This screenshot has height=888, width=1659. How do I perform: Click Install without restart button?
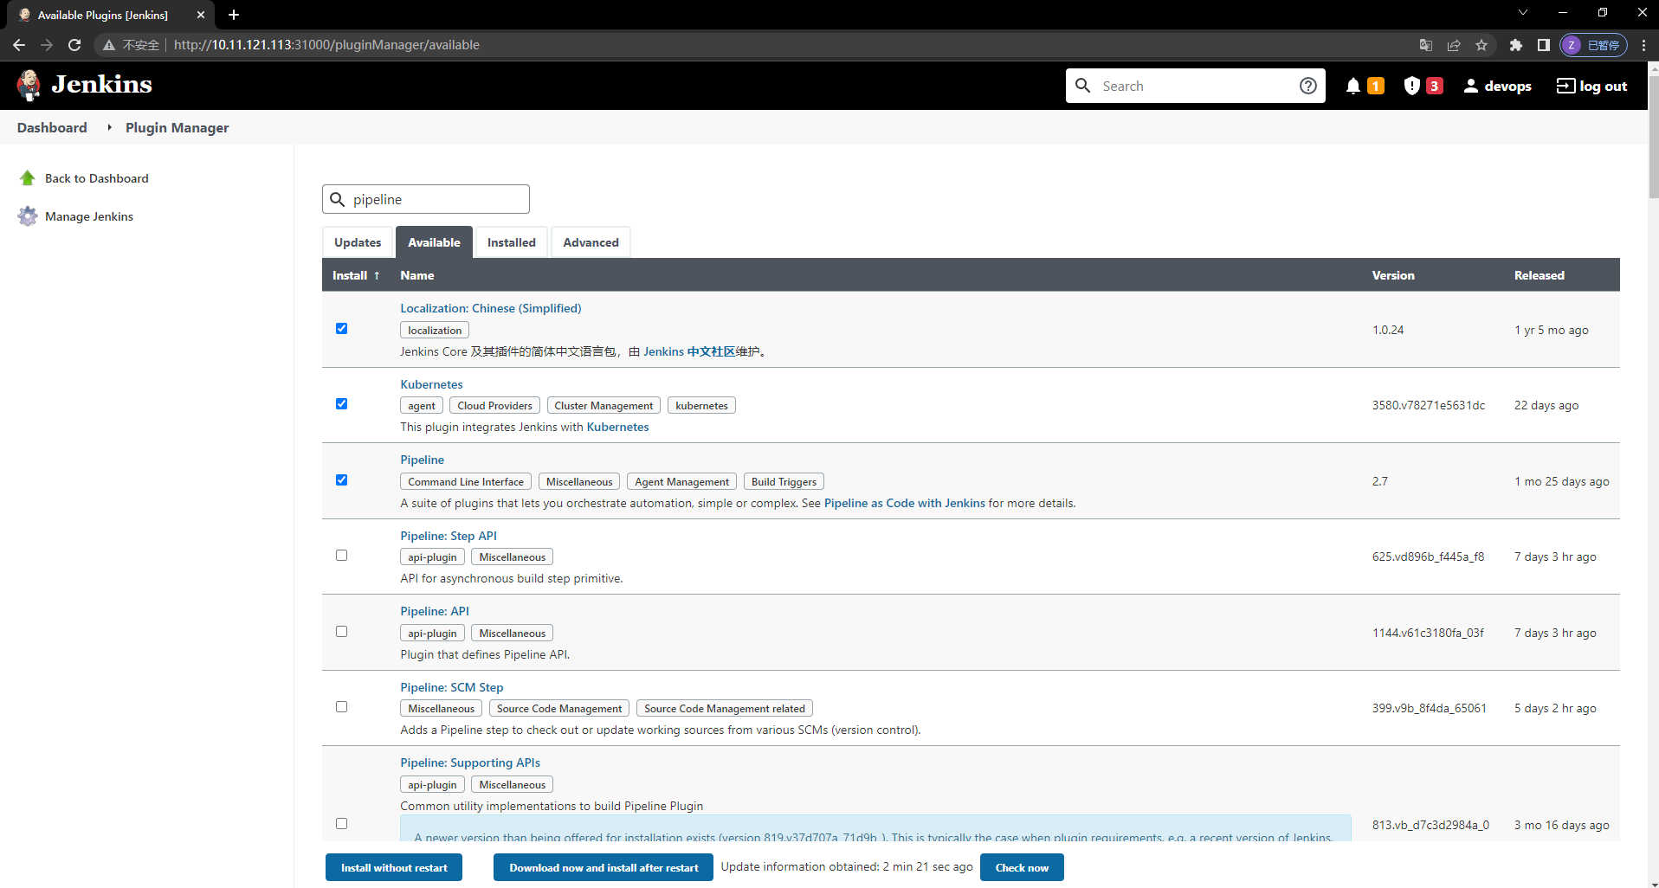coord(394,867)
